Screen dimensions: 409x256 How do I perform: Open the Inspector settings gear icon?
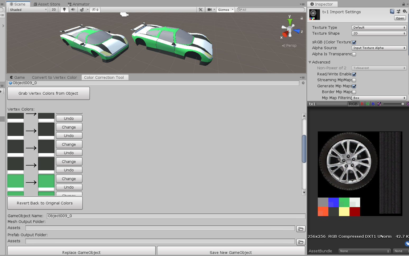point(405,11)
